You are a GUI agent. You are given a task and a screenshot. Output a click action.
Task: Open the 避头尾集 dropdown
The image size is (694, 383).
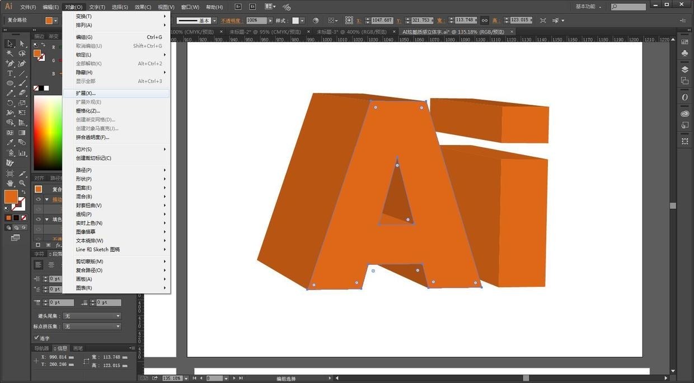[x=92, y=316]
